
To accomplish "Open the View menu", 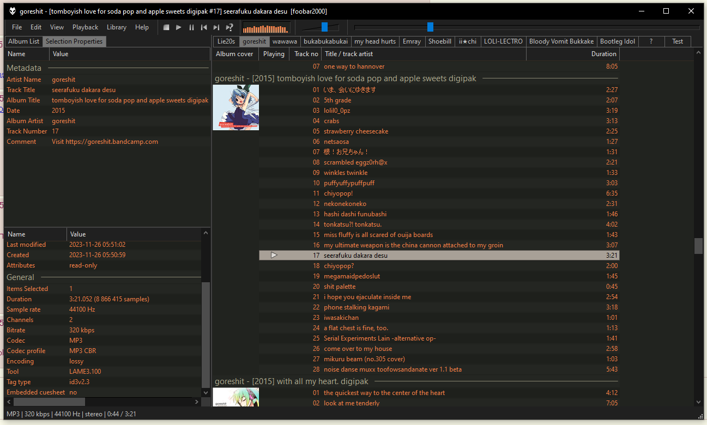I will click(x=57, y=27).
